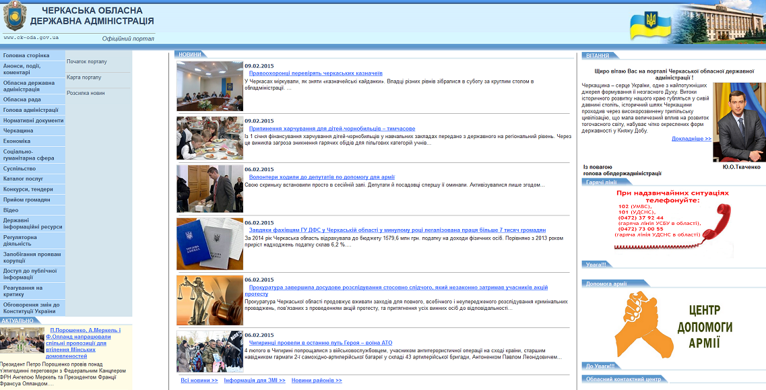The image size is (766, 390).
Task: Open Всі новини >> link
Action: point(199,380)
